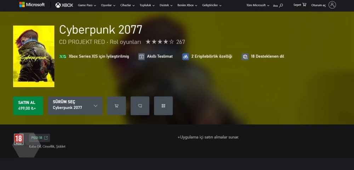Click the Satın Al buy button

(28, 106)
